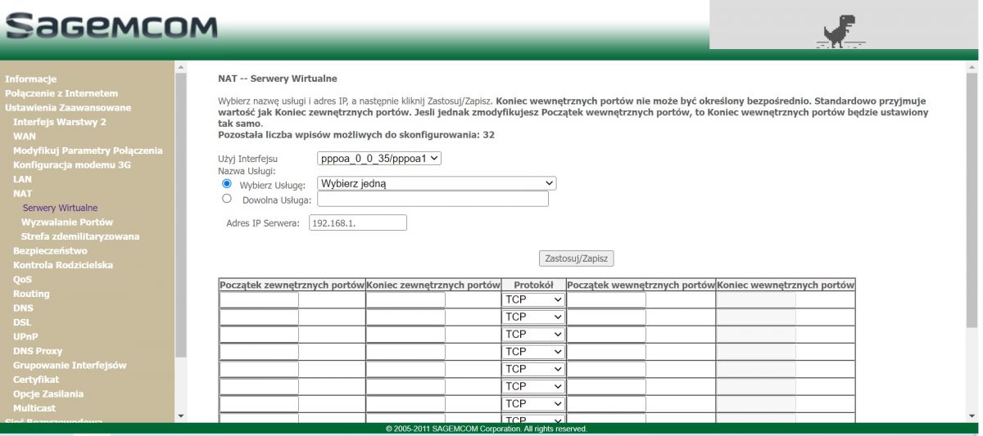
Task: Click the NAT menu item
Action: click(x=23, y=193)
